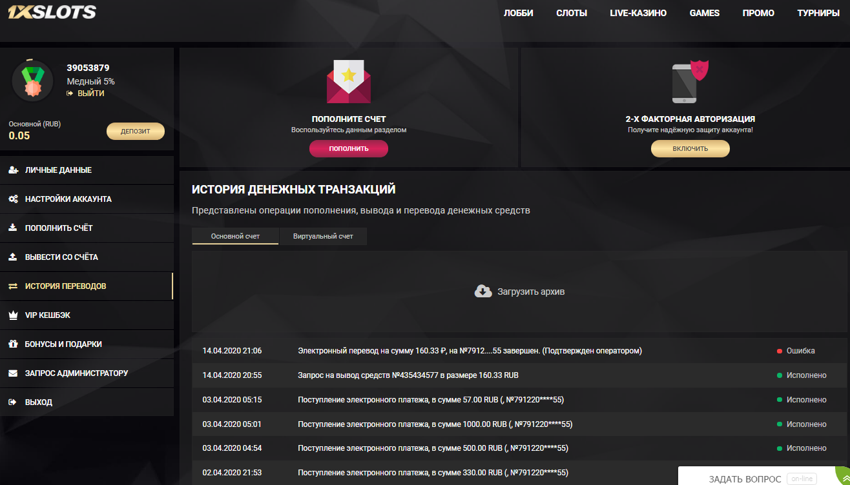This screenshot has width=850, height=485.
Task: Click the cloud download archive icon
Action: click(x=483, y=292)
